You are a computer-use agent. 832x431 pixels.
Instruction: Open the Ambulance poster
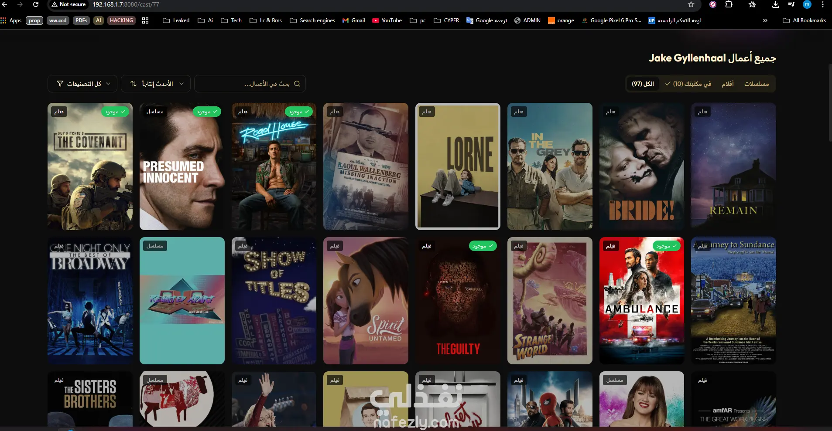(642, 301)
